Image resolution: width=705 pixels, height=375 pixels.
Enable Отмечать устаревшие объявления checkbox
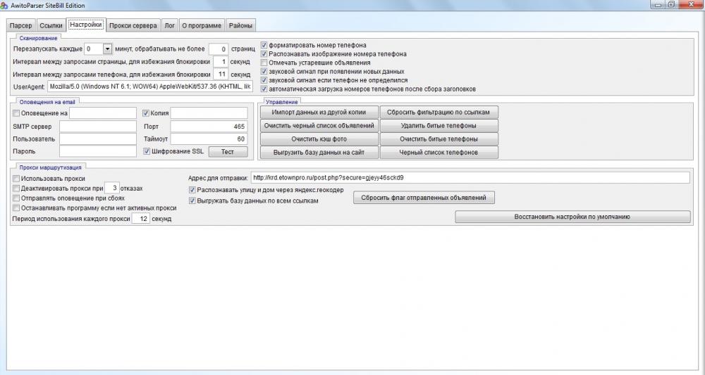(x=264, y=63)
